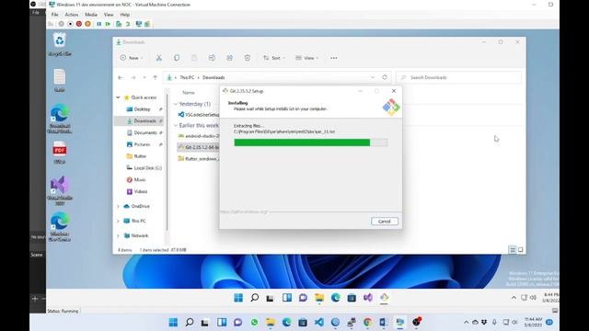Click the Explorer Back arrow
Viewport: 589px width, 331px height.
[x=121, y=77]
